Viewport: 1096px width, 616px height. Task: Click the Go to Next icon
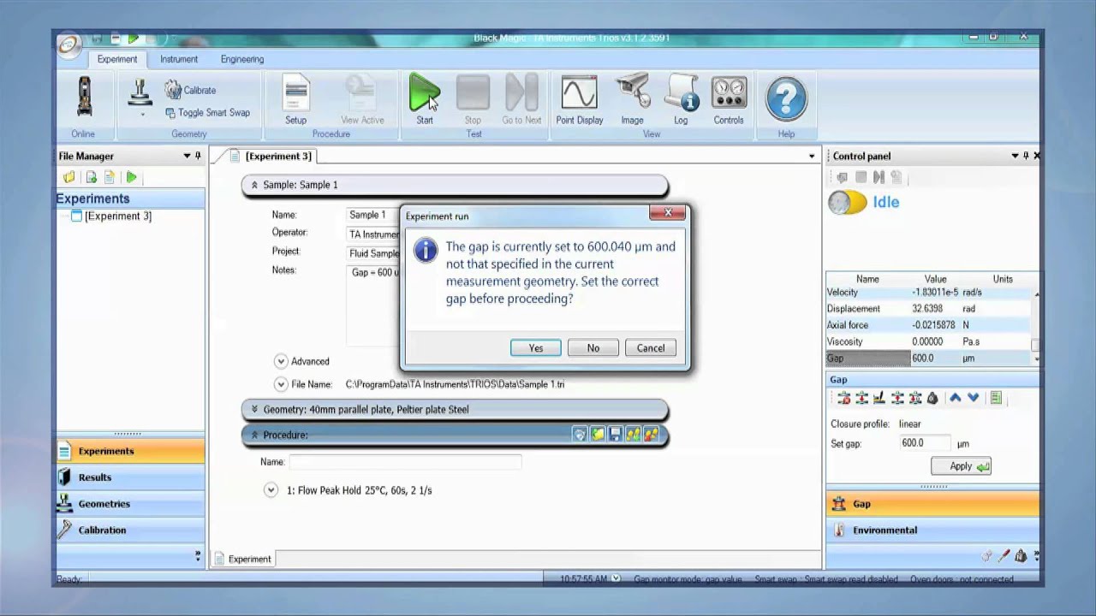pyautogui.click(x=521, y=99)
